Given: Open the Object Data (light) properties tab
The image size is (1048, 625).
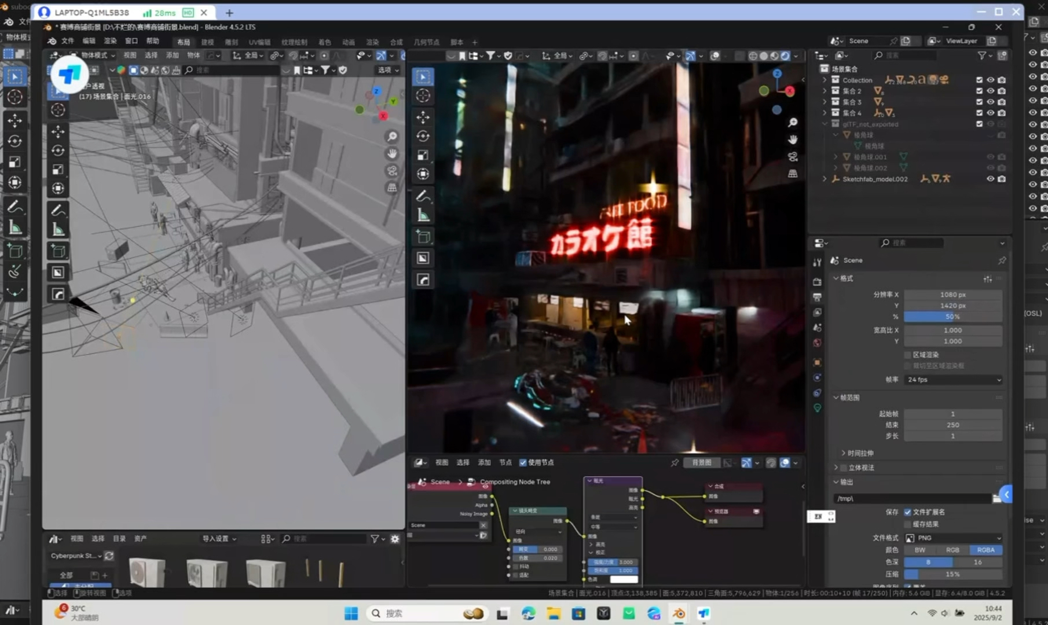Looking at the screenshot, I should (x=817, y=408).
